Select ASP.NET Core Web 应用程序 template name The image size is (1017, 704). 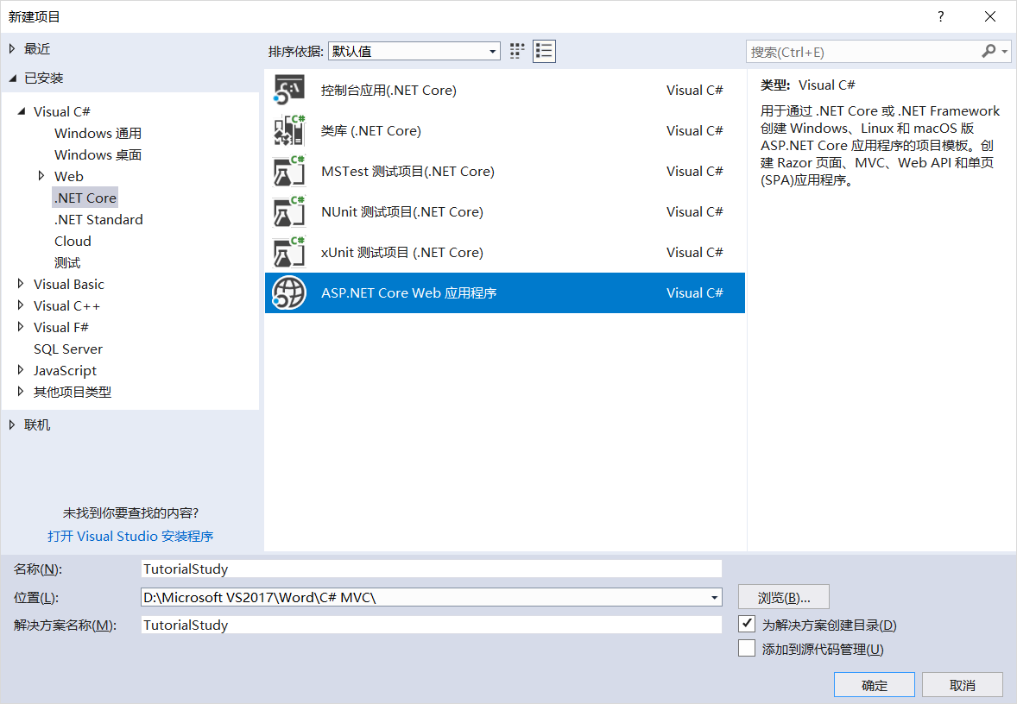pyautogui.click(x=408, y=293)
